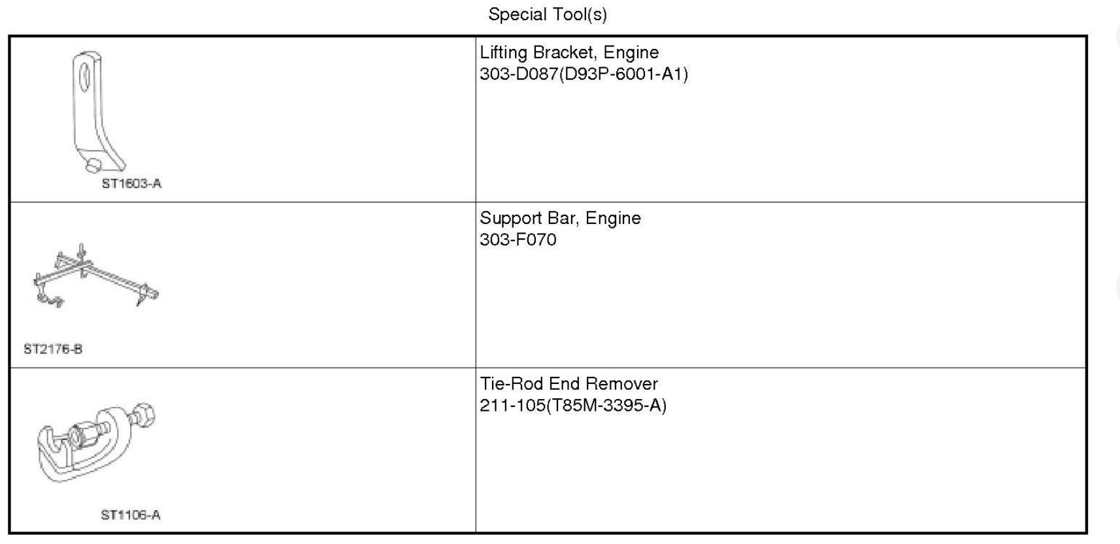Click the faint round button at middle-right edge

[x=1116, y=287]
